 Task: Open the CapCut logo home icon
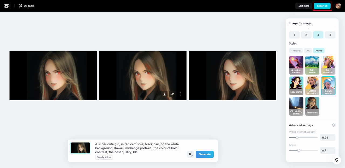click(x=7, y=6)
